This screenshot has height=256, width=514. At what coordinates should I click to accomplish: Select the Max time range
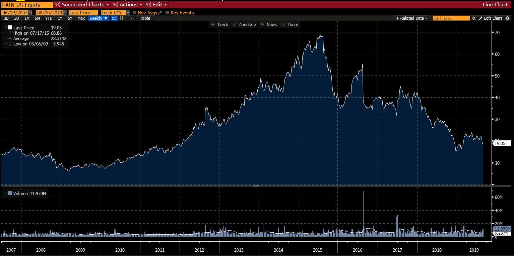point(81,18)
